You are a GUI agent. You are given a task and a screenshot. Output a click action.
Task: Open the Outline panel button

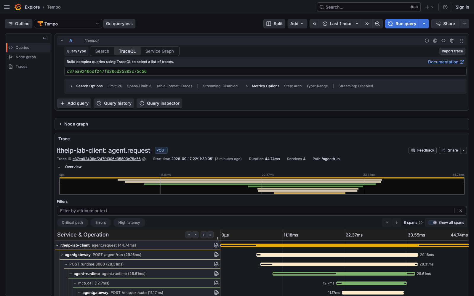tap(19, 24)
